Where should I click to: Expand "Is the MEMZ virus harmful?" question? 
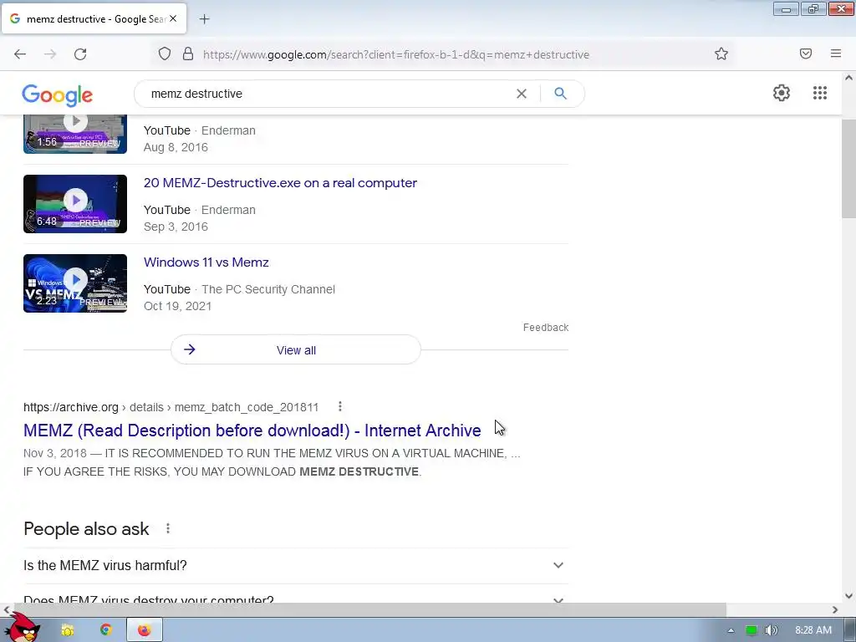coord(296,566)
